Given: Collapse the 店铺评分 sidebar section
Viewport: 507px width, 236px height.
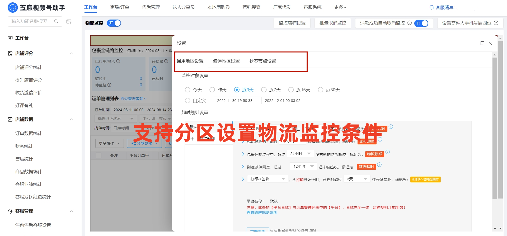Looking at the screenshot, I should coord(71,54).
